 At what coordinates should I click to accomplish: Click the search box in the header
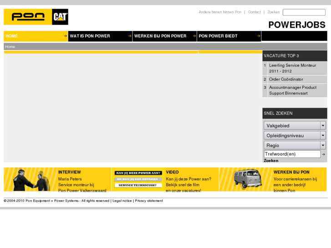304,12
